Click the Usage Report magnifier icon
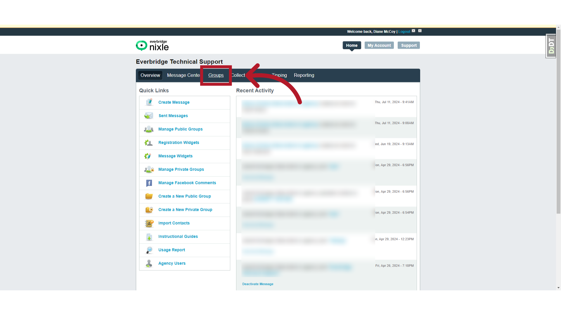 tap(149, 250)
